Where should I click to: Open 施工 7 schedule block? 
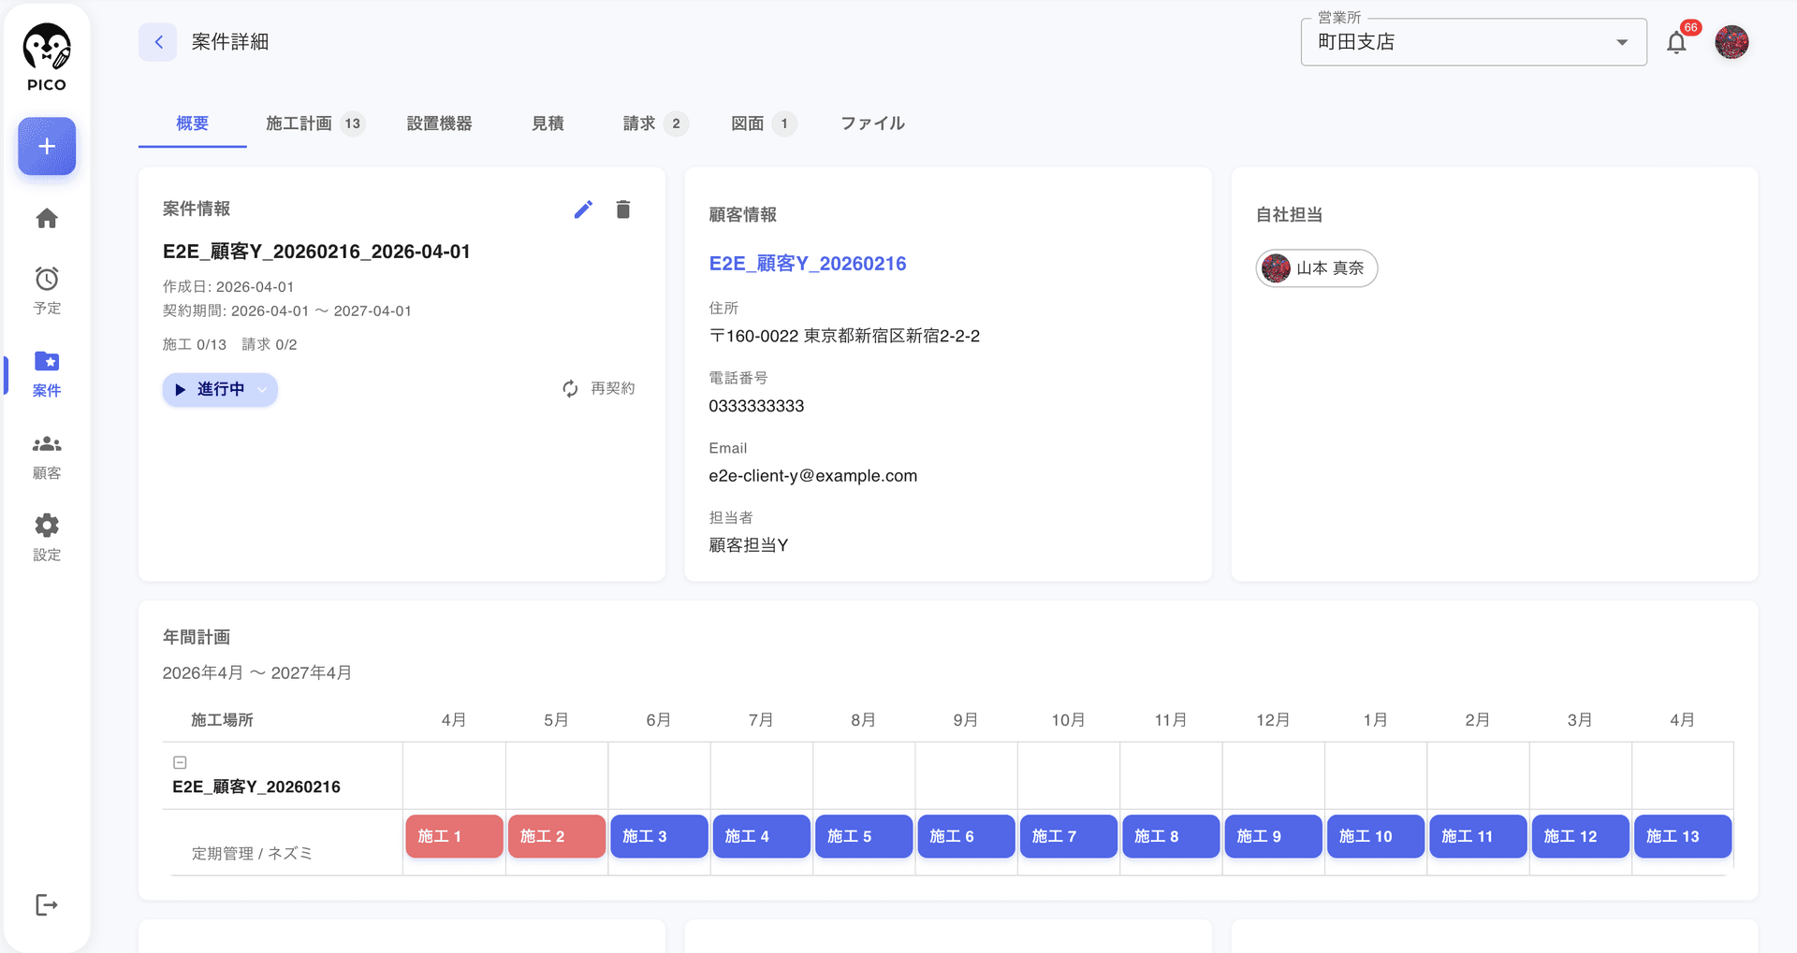click(1069, 836)
